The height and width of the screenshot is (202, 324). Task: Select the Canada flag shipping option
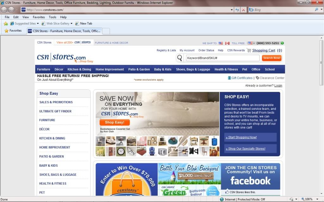click(227, 43)
